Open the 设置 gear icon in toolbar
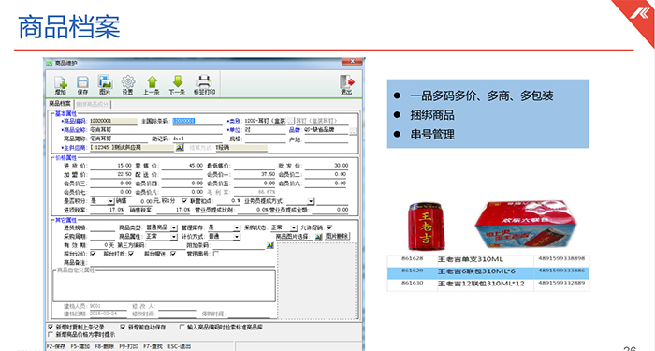Image resolution: width=655 pixels, height=351 pixels. pyautogui.click(x=128, y=85)
